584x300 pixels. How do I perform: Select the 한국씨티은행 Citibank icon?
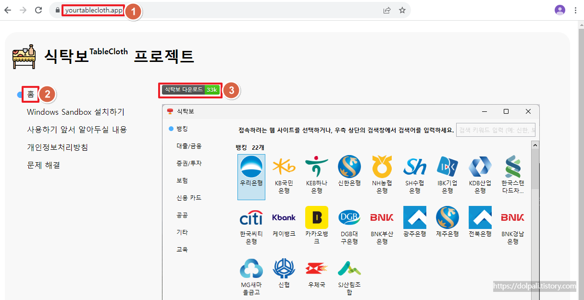(250, 217)
